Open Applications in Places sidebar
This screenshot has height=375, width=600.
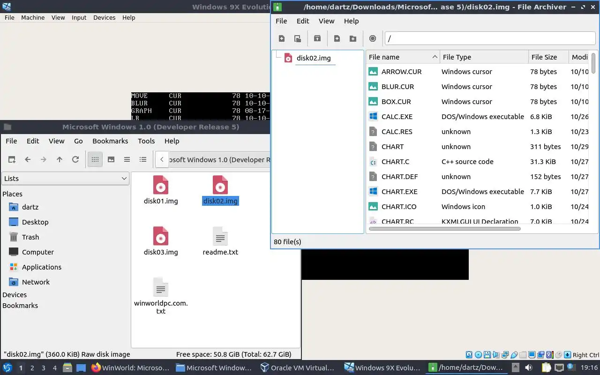click(x=42, y=267)
